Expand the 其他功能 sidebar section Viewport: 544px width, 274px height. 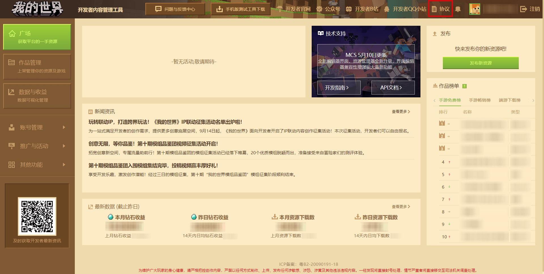37,165
